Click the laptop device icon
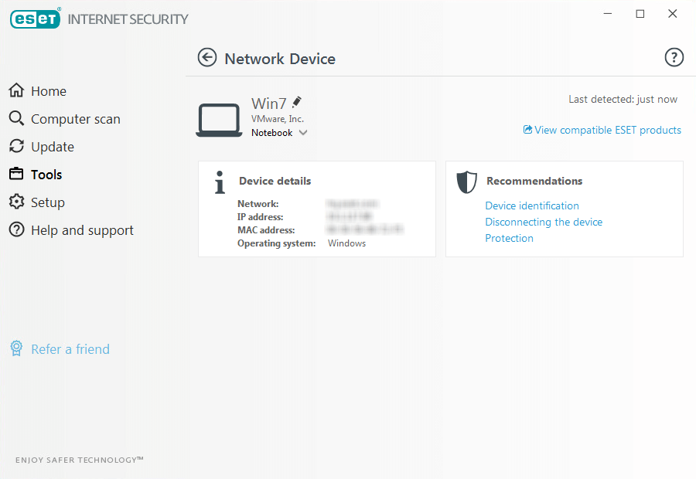The width and height of the screenshot is (696, 479). click(219, 121)
